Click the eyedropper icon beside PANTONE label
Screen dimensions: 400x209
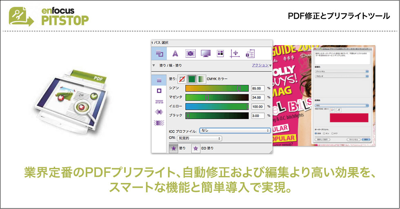[339, 110]
